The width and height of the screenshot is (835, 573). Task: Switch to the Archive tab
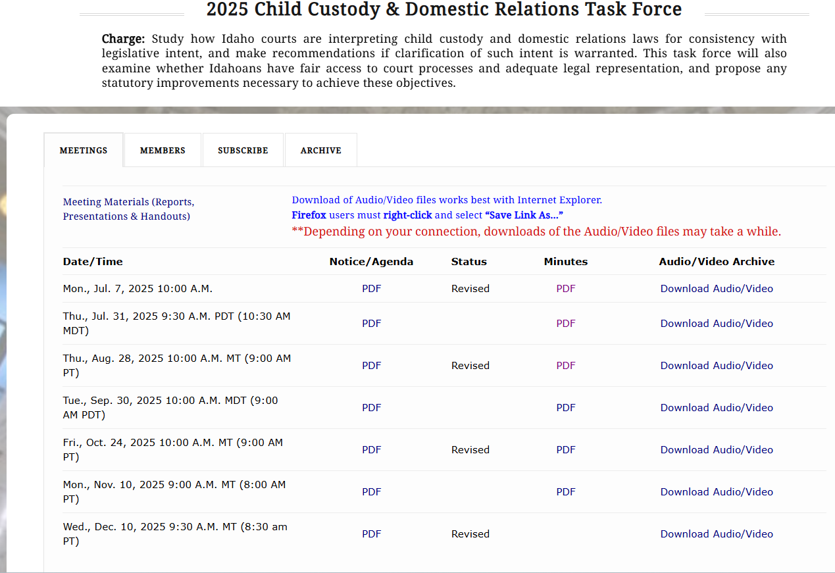pyautogui.click(x=321, y=150)
